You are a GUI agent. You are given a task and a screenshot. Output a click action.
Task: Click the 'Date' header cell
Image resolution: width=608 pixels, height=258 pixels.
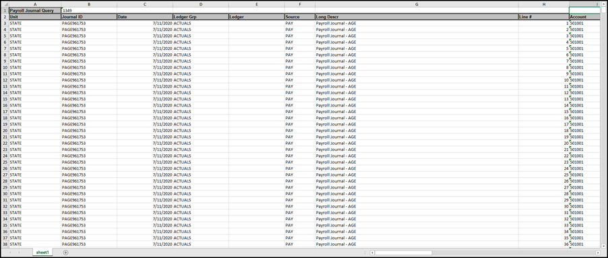coord(145,17)
